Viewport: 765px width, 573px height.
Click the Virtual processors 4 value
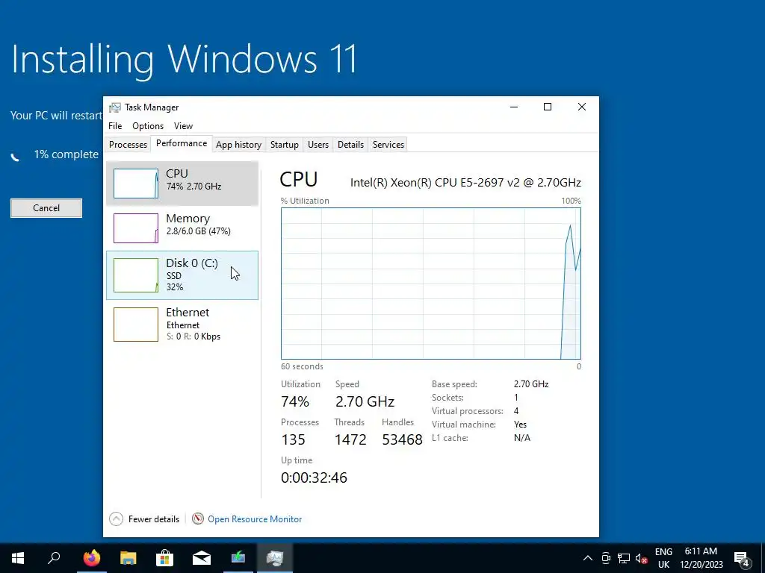point(516,411)
